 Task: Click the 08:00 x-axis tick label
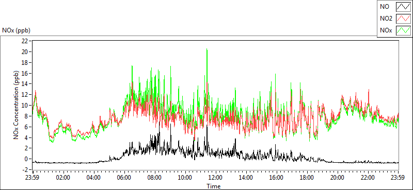154,178
